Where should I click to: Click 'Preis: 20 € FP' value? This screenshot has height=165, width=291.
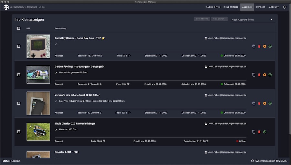tap(123, 84)
